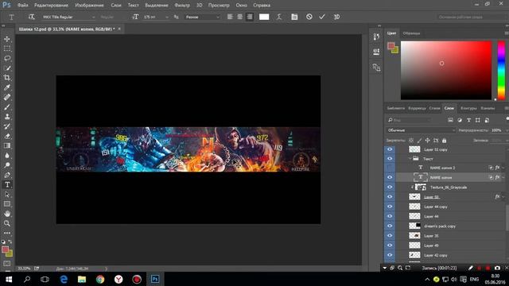Align text left

point(230,17)
